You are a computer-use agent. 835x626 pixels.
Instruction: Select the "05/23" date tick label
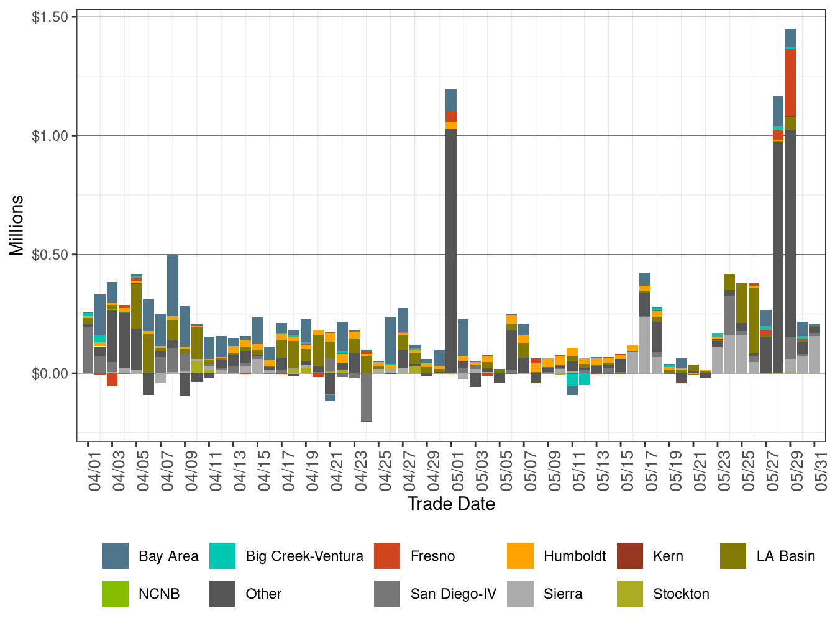click(725, 470)
